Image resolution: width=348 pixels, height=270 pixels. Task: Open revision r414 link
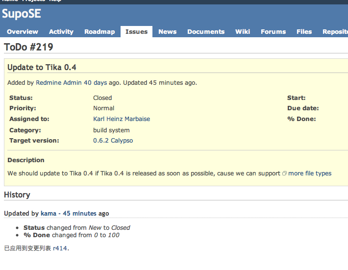(60, 248)
